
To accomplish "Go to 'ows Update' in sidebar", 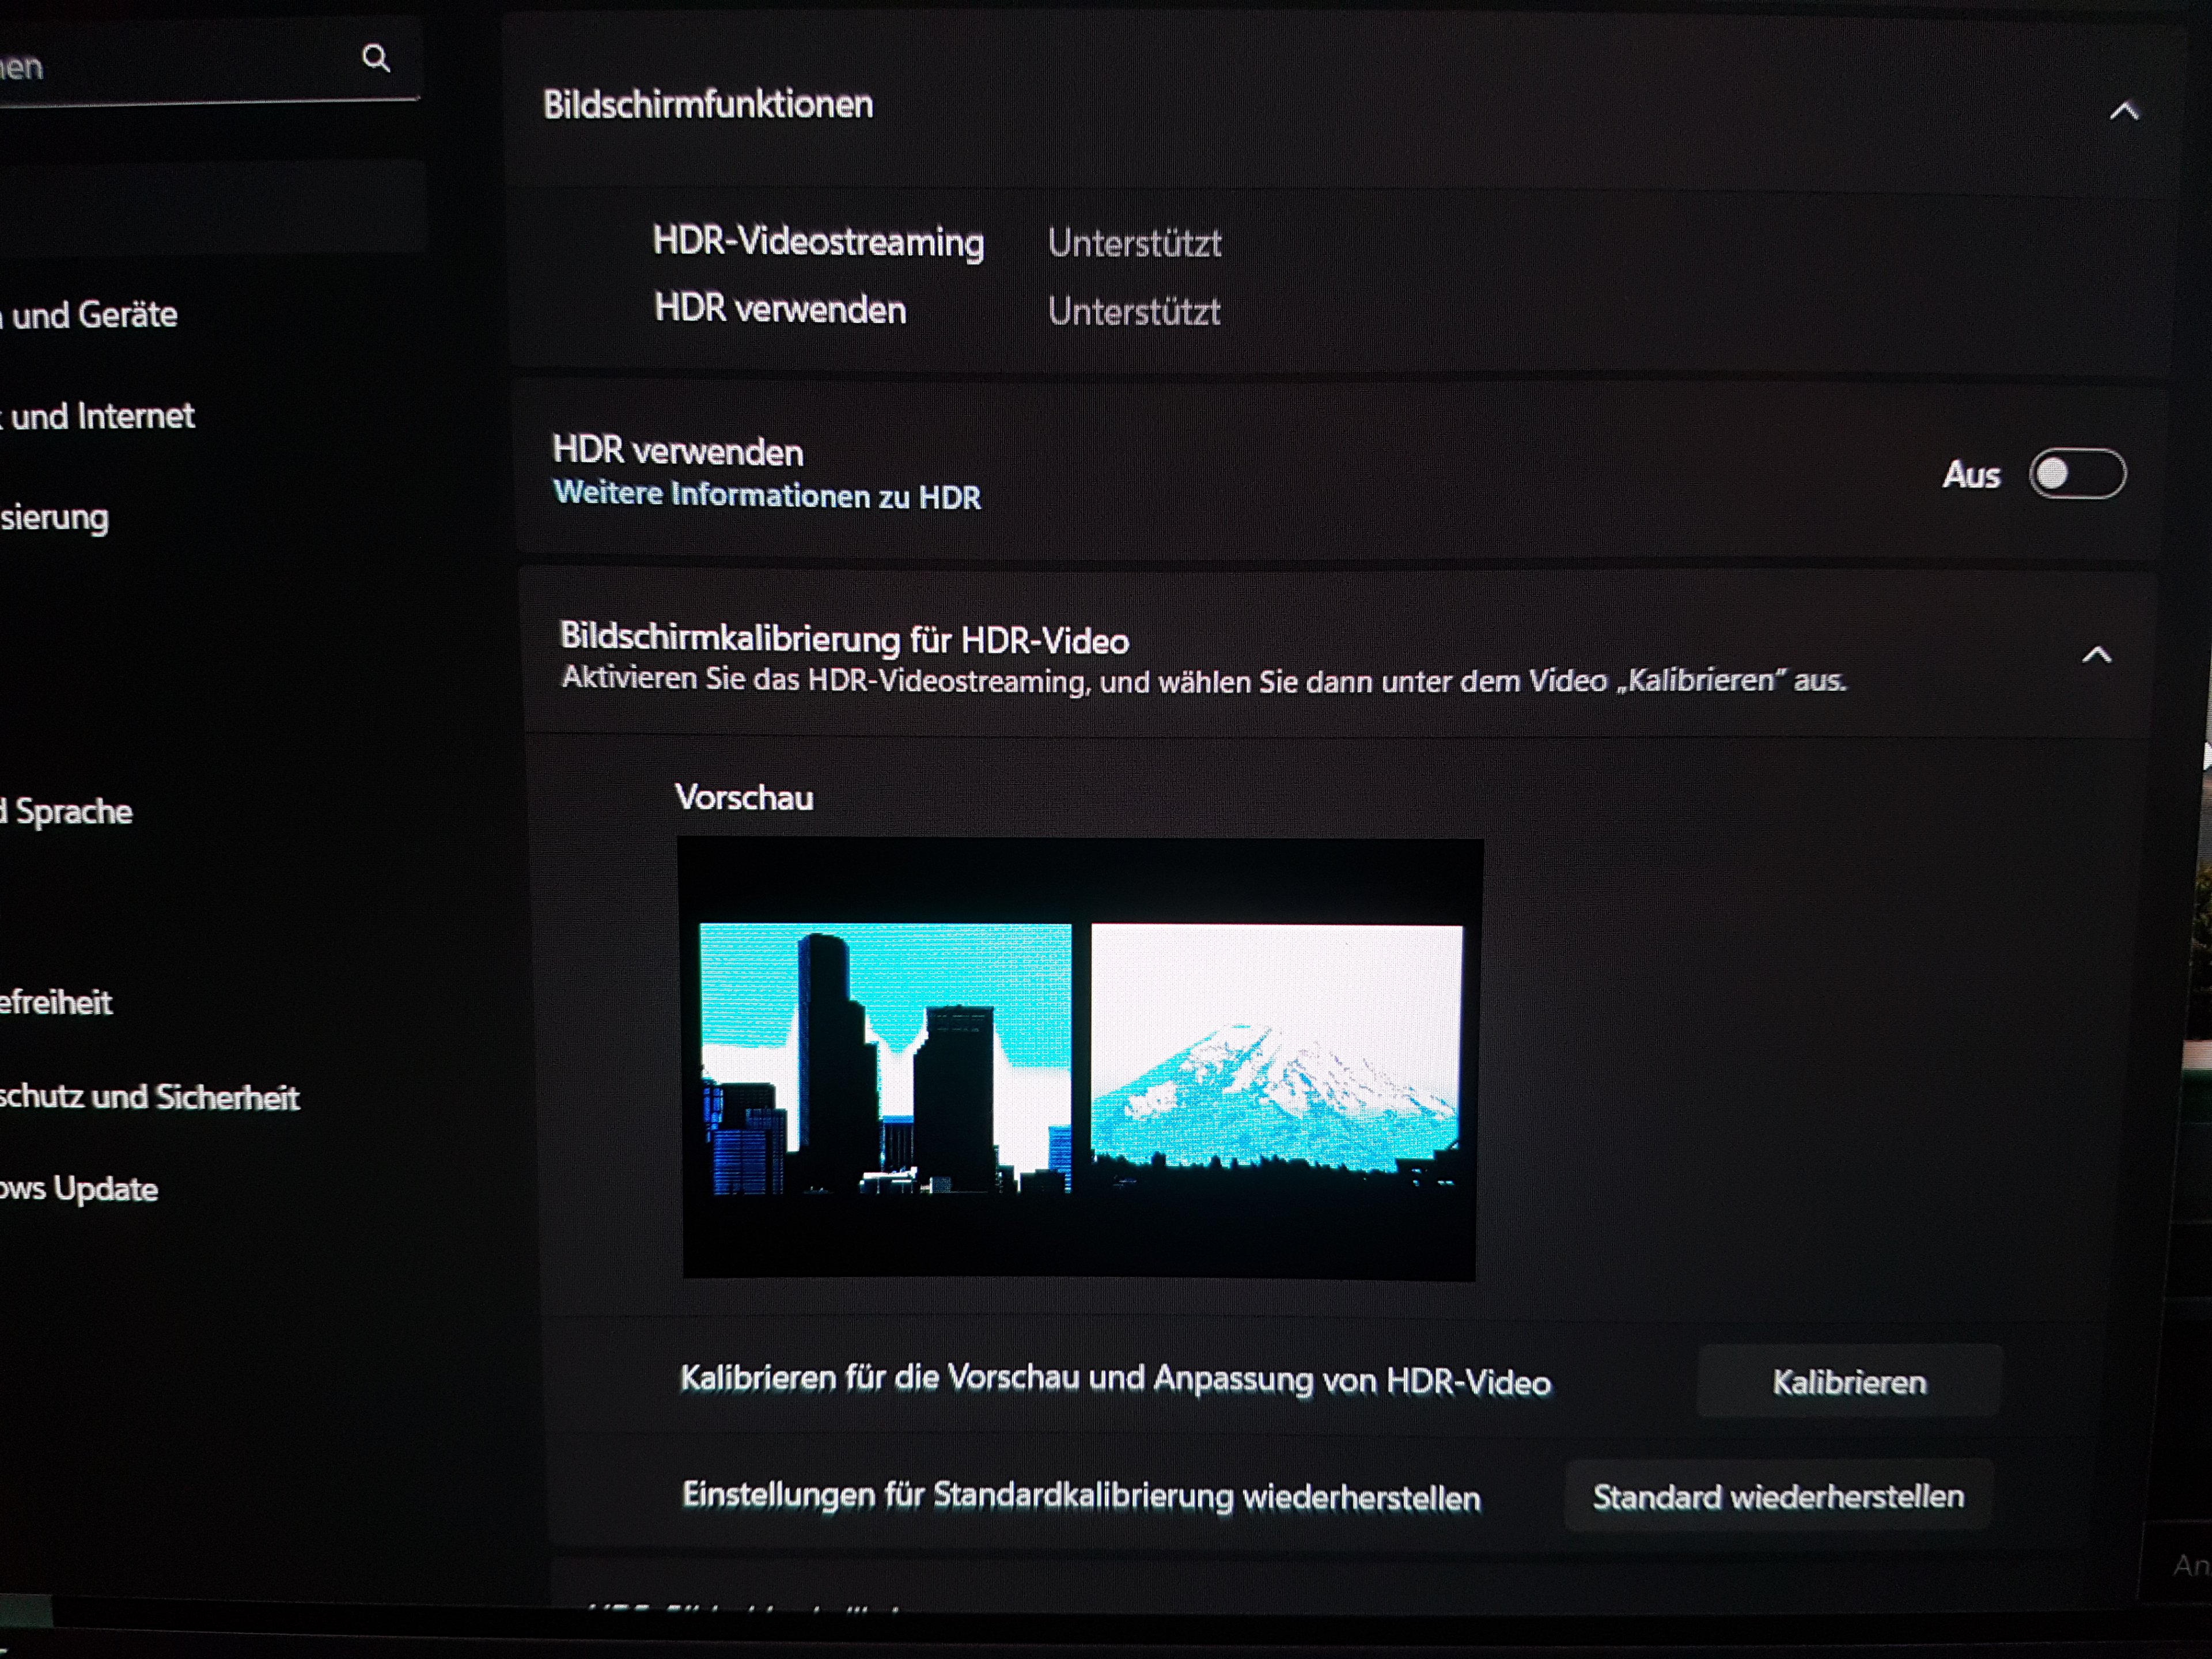I will coord(80,1190).
